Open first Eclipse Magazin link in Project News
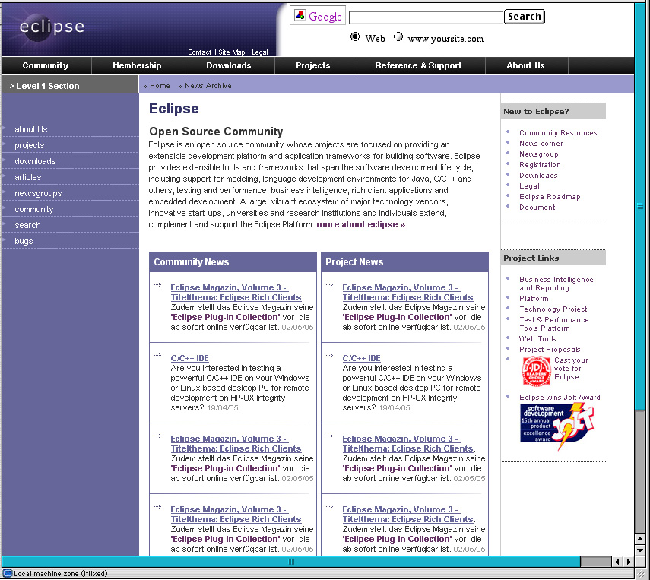Image resolution: width=650 pixels, height=580 pixels. click(408, 292)
